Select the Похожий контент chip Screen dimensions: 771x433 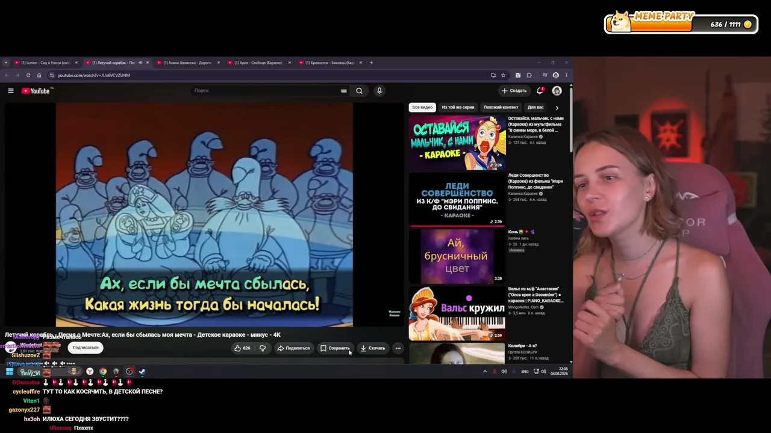coord(501,108)
